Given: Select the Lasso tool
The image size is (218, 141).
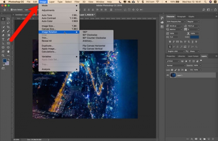Looking at the screenshot, I should [8, 23].
